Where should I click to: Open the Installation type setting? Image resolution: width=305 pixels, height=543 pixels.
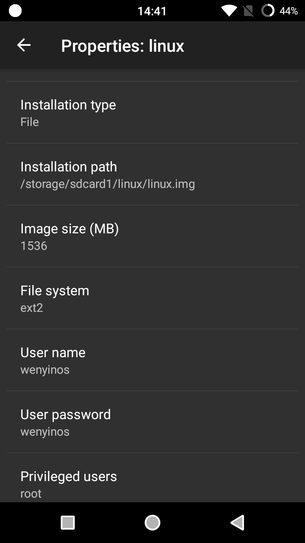point(152,112)
